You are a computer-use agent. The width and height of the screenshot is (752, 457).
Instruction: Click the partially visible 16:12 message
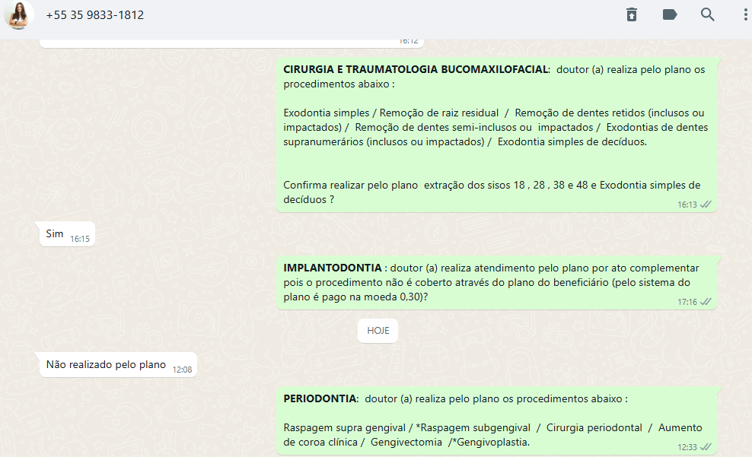(228, 42)
